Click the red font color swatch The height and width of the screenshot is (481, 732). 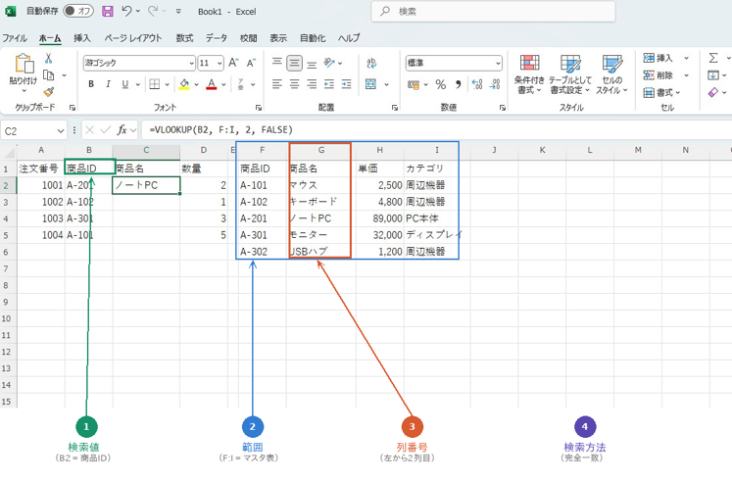coord(212,84)
